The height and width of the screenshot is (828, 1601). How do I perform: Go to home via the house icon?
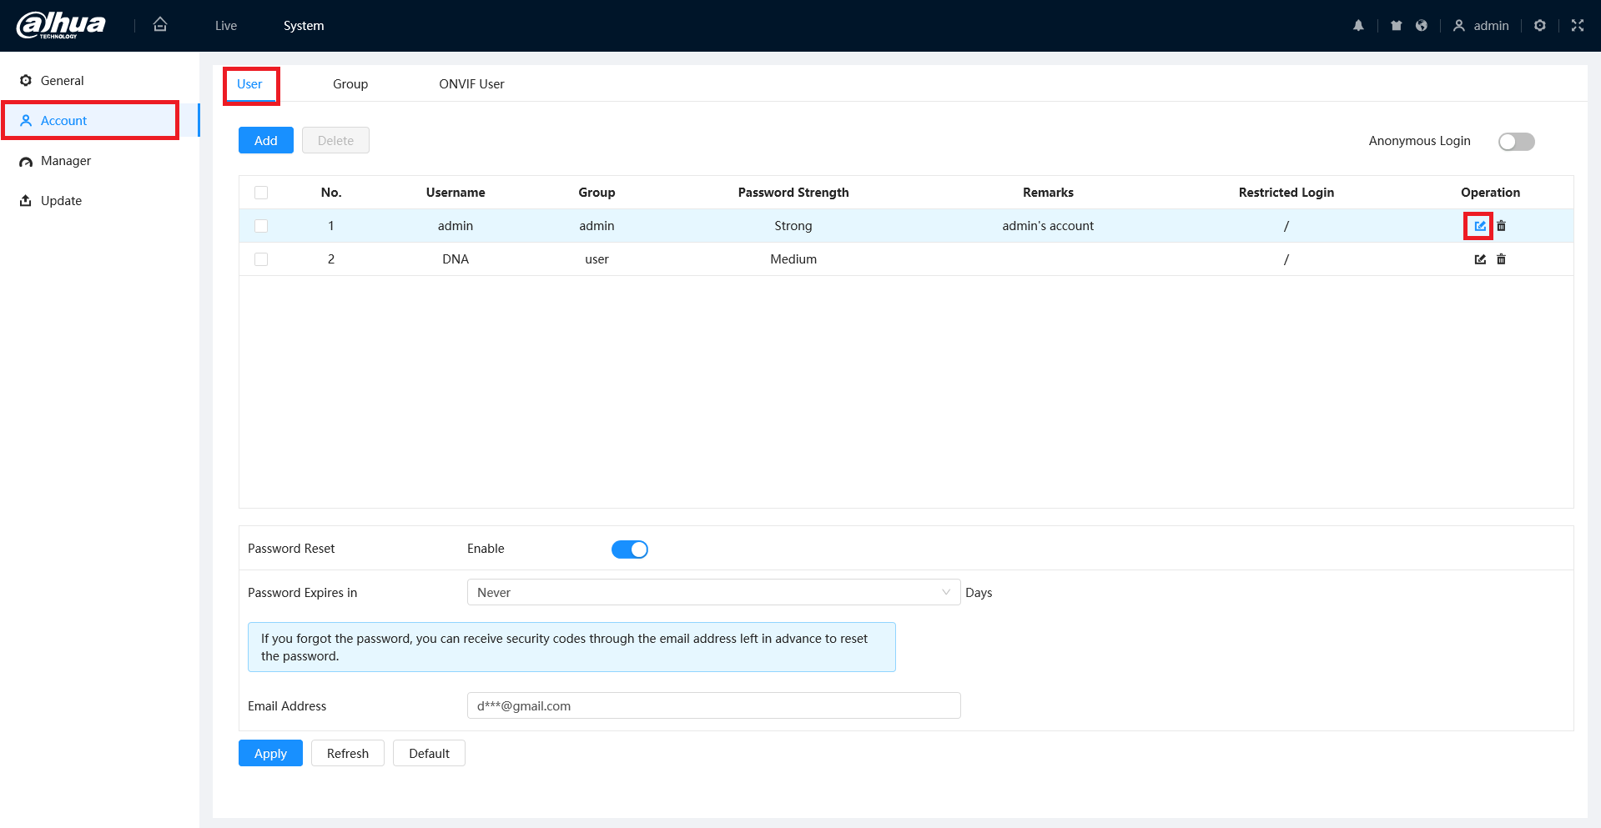160,25
